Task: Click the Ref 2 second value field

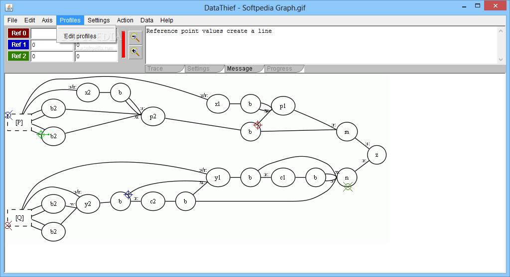Action: (x=96, y=56)
